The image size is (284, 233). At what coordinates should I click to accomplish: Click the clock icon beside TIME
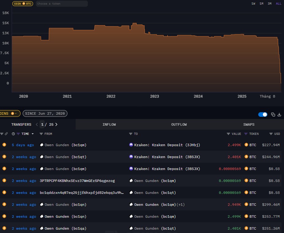(13, 134)
